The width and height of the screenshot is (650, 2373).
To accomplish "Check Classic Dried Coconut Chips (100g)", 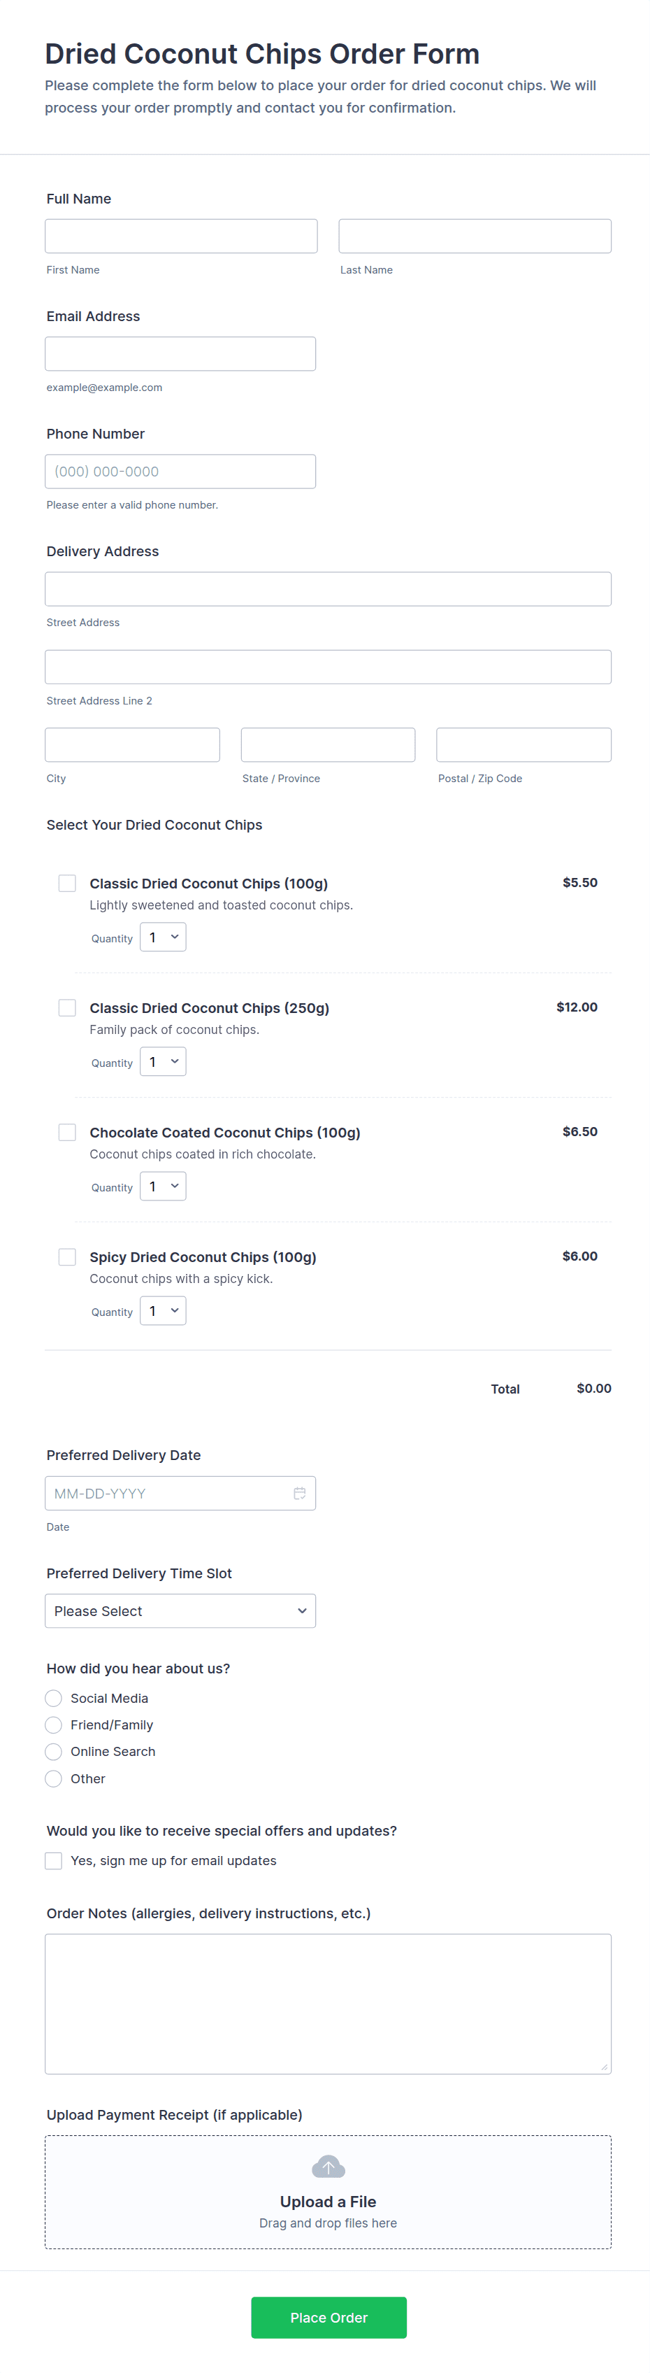I will point(67,884).
